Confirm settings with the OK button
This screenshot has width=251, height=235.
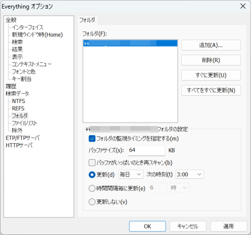[147, 226]
